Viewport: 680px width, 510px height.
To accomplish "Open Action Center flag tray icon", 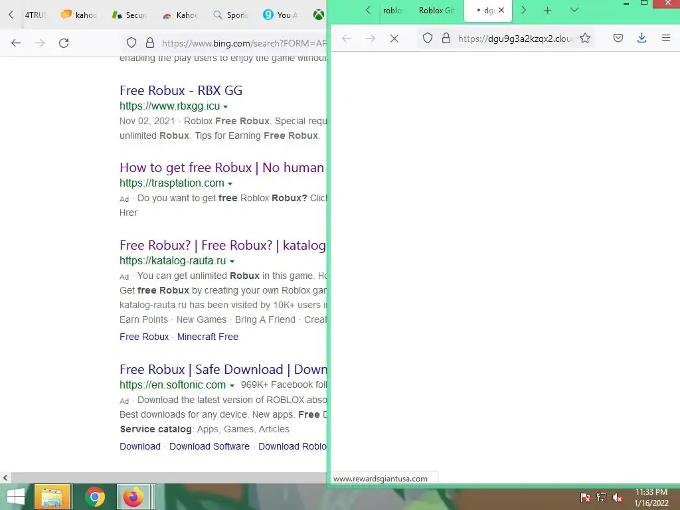I will tap(586, 497).
